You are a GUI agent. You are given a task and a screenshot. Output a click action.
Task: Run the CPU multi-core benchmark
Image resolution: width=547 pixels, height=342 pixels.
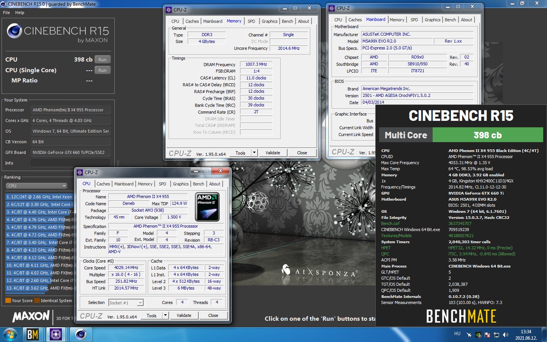103,60
